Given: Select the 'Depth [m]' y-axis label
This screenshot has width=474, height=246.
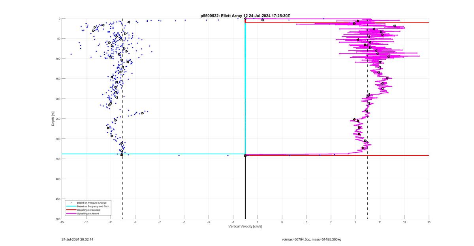Looking at the screenshot, I should 53,119.
